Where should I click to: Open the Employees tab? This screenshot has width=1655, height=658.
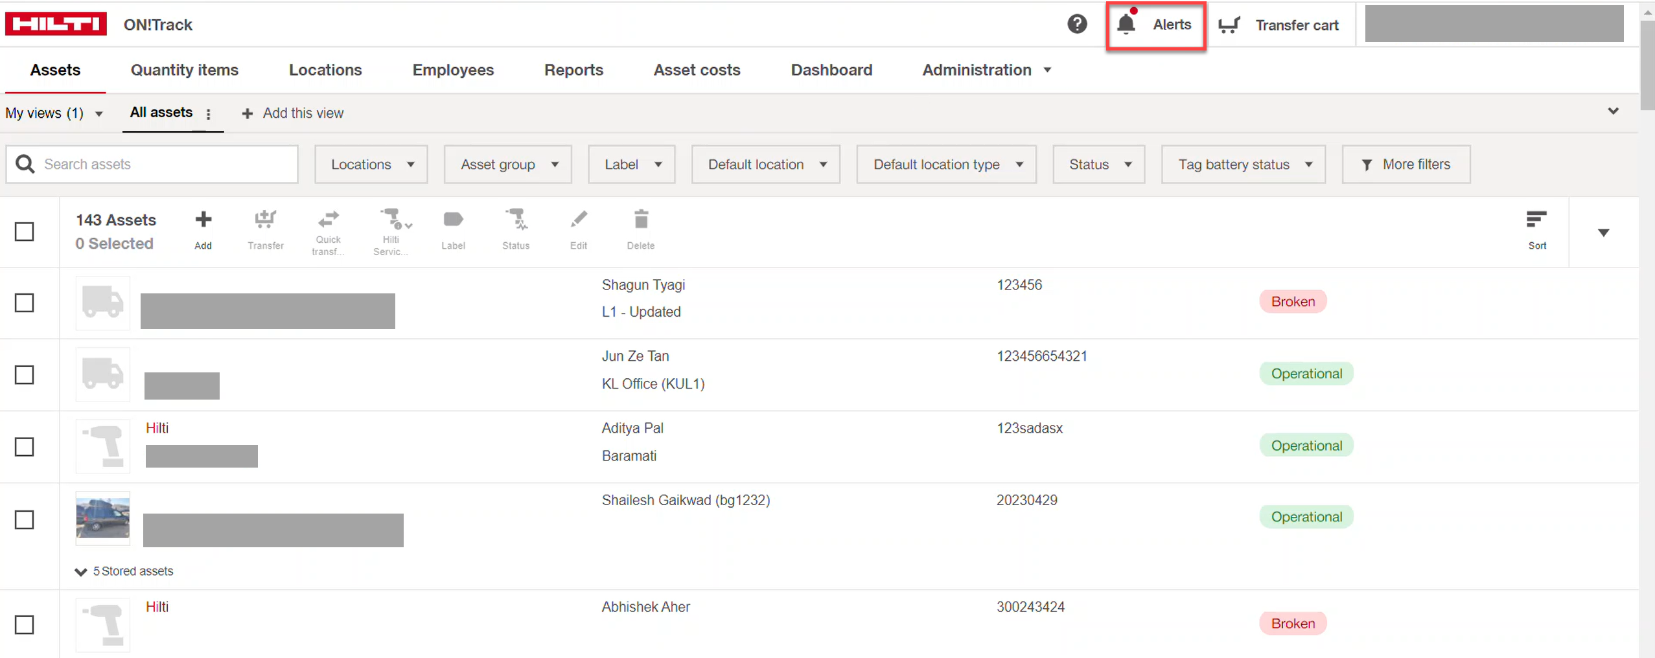[x=453, y=70]
